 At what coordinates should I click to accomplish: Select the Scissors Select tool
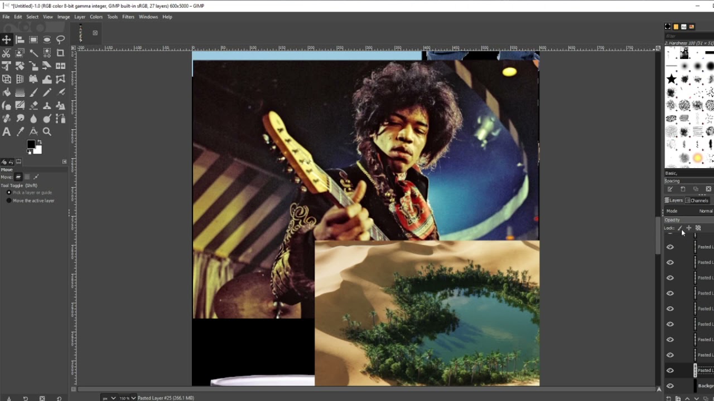click(x=6, y=53)
